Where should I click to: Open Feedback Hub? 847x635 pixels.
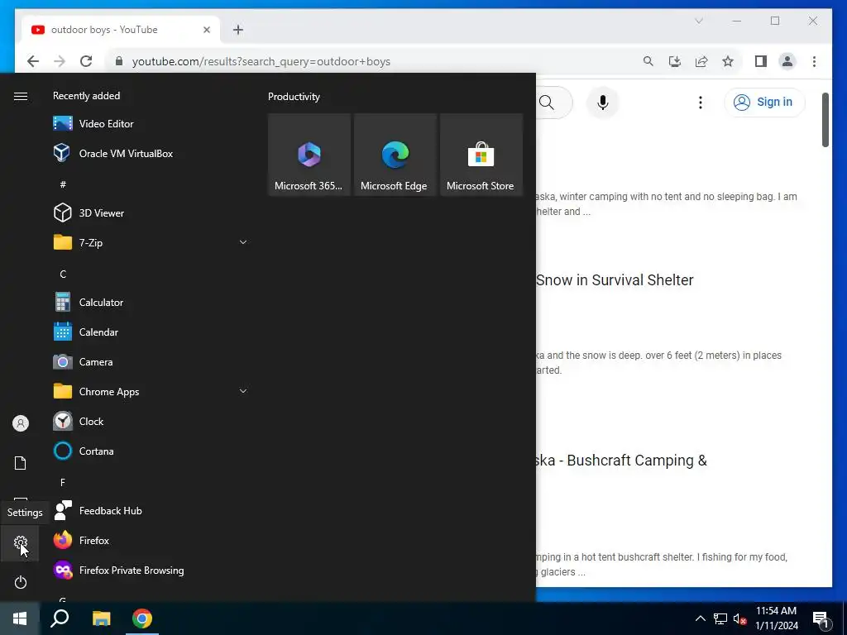coord(151,511)
